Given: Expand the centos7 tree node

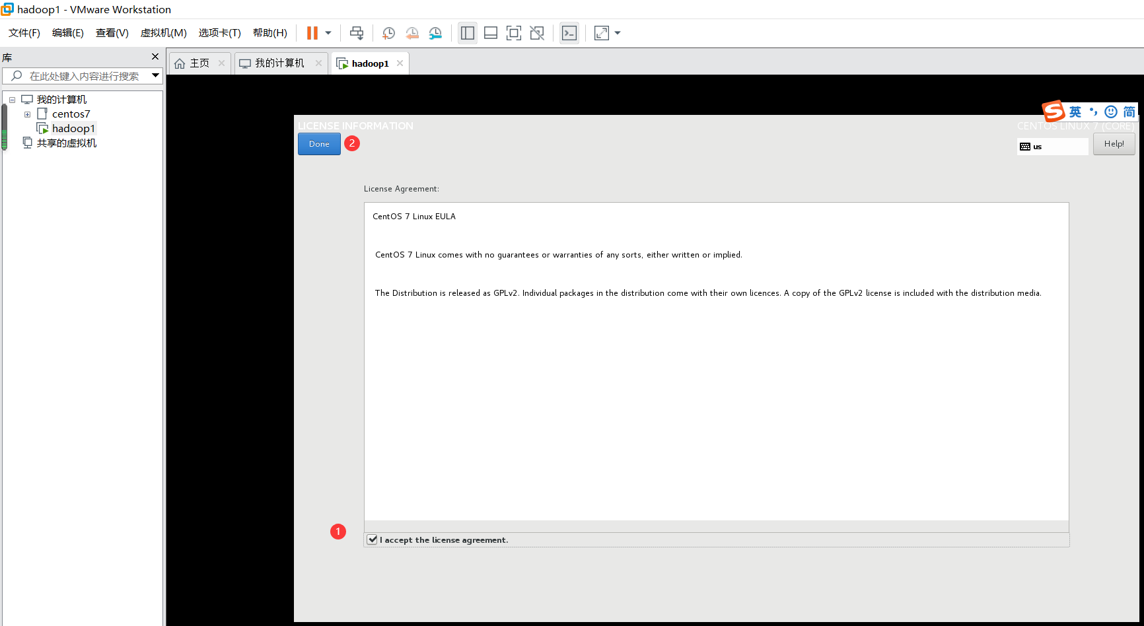Looking at the screenshot, I should (27, 114).
